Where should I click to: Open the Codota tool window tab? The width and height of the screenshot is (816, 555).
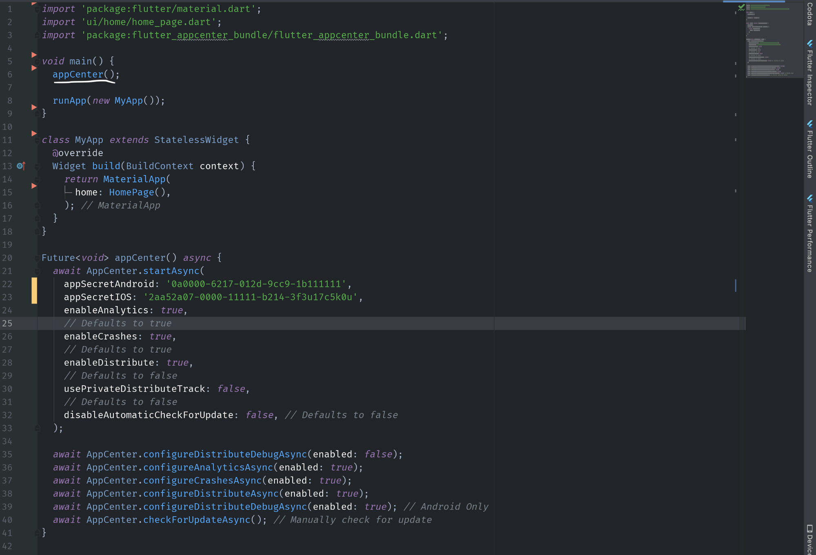tap(810, 14)
